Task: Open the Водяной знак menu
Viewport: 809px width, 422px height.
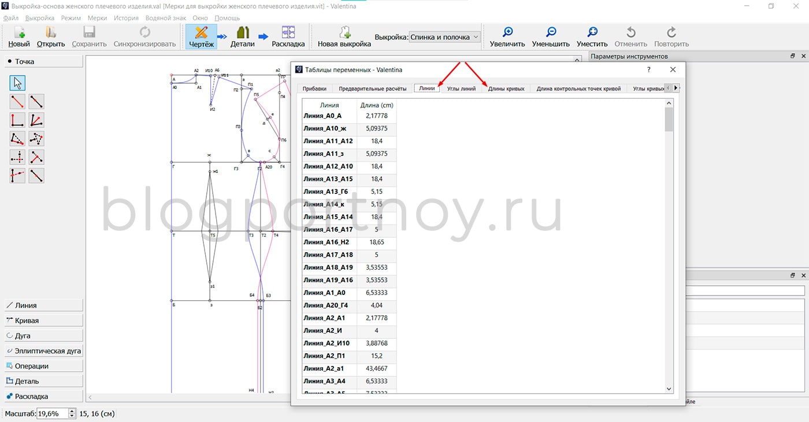Action: pos(166,18)
